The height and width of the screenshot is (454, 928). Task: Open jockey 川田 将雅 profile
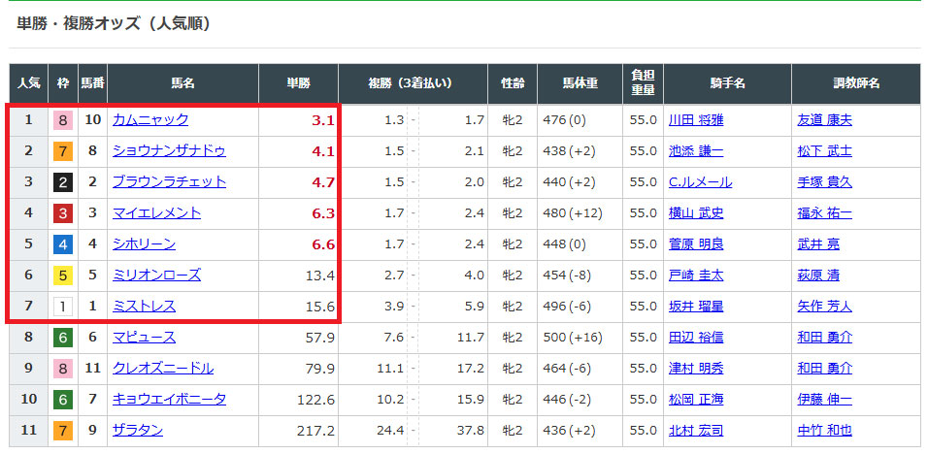(696, 120)
